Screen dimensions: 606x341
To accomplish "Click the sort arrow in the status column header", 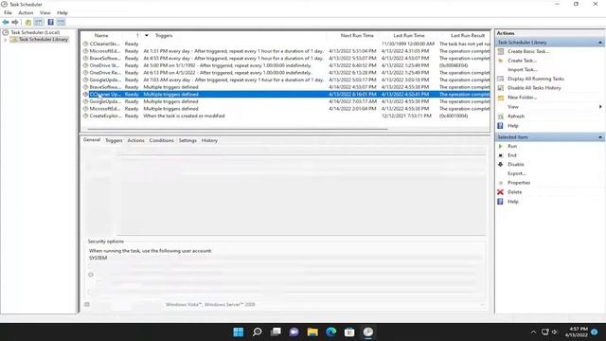I will [x=147, y=36].
